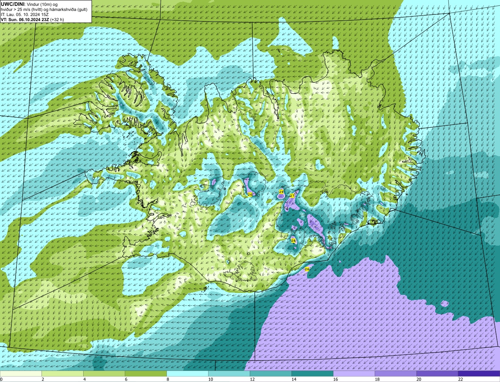Pick the green 4–6 m/s legend swatch
The width and height of the screenshot is (500, 382).
(104, 373)
